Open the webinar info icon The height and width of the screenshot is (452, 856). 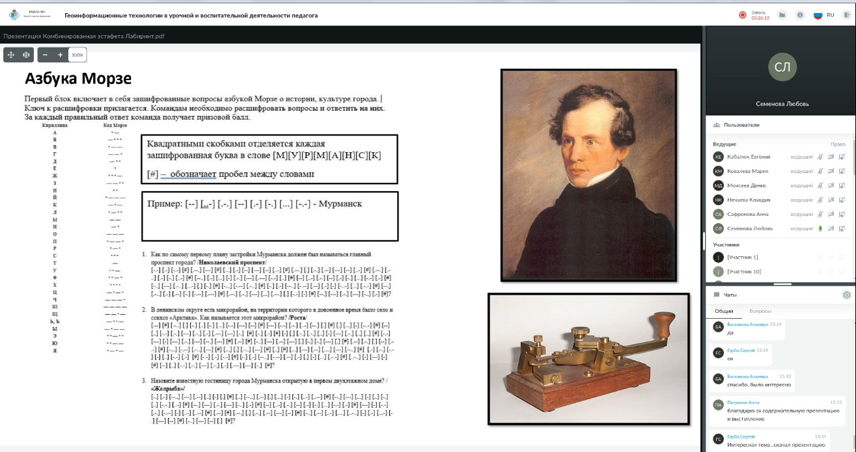(800, 15)
